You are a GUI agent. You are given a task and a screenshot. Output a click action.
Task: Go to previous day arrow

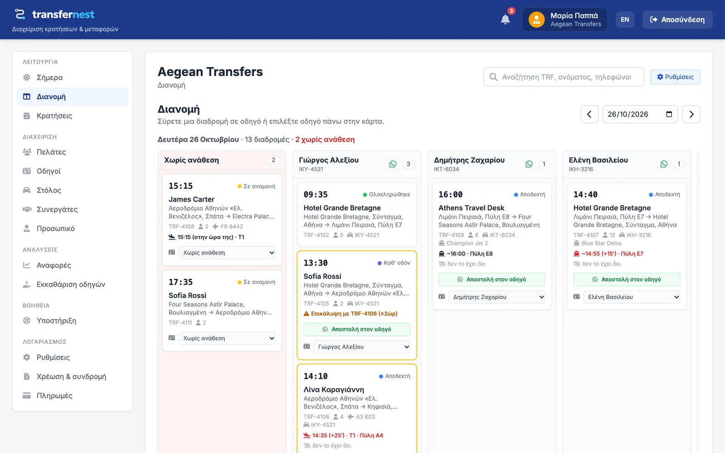[x=589, y=114]
